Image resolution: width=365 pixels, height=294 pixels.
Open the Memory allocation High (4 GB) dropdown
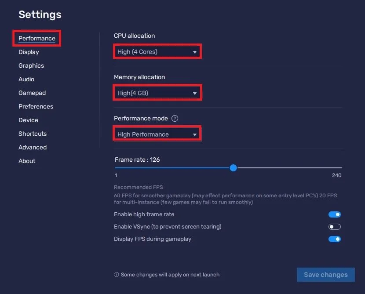pos(157,93)
